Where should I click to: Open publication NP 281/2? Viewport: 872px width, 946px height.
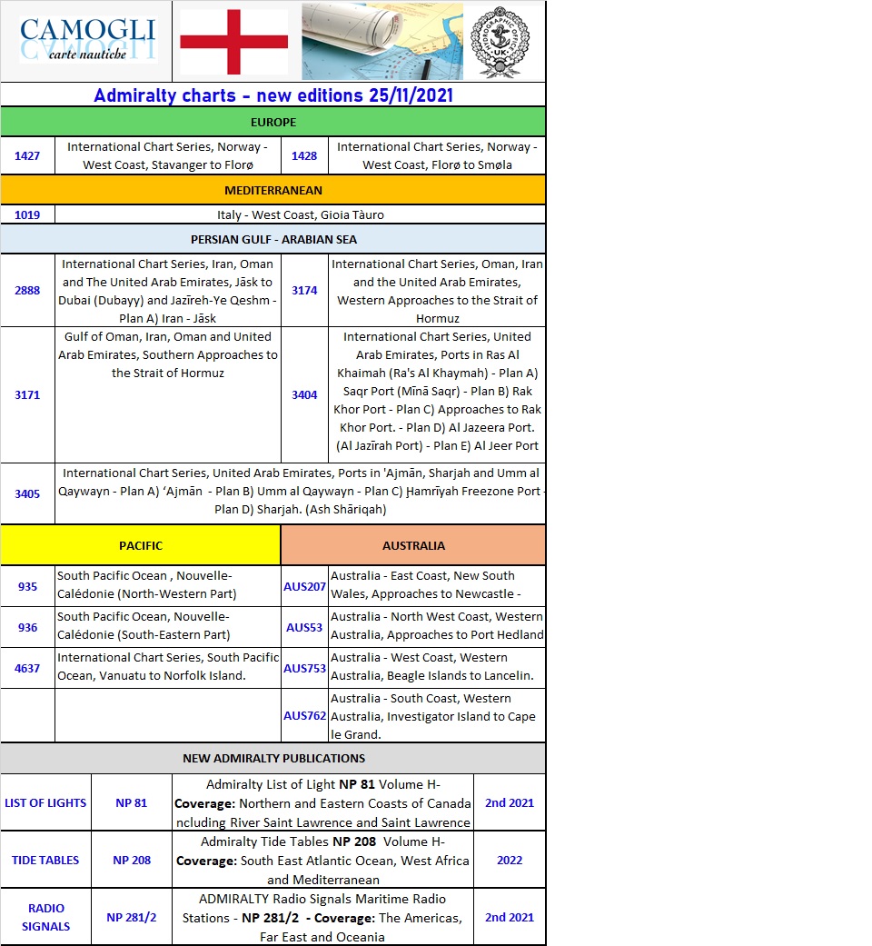(132, 918)
